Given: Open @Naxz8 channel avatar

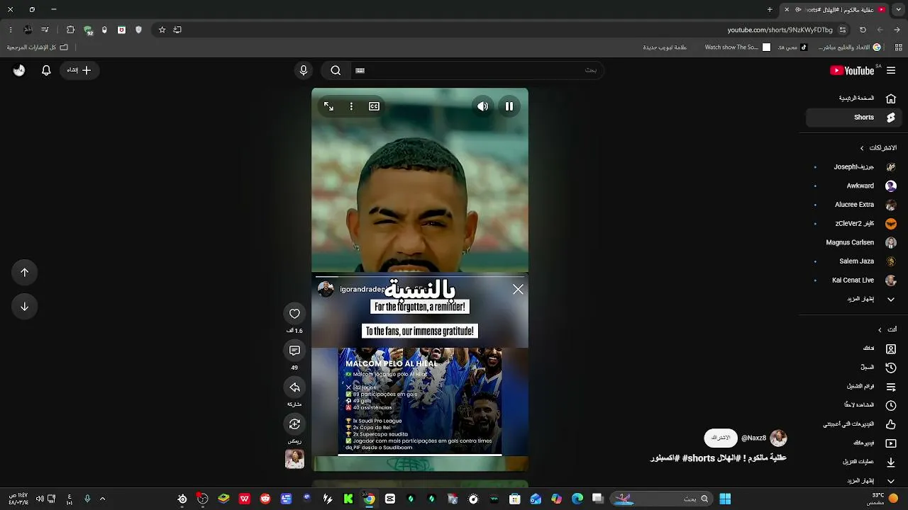Looking at the screenshot, I should (778, 438).
